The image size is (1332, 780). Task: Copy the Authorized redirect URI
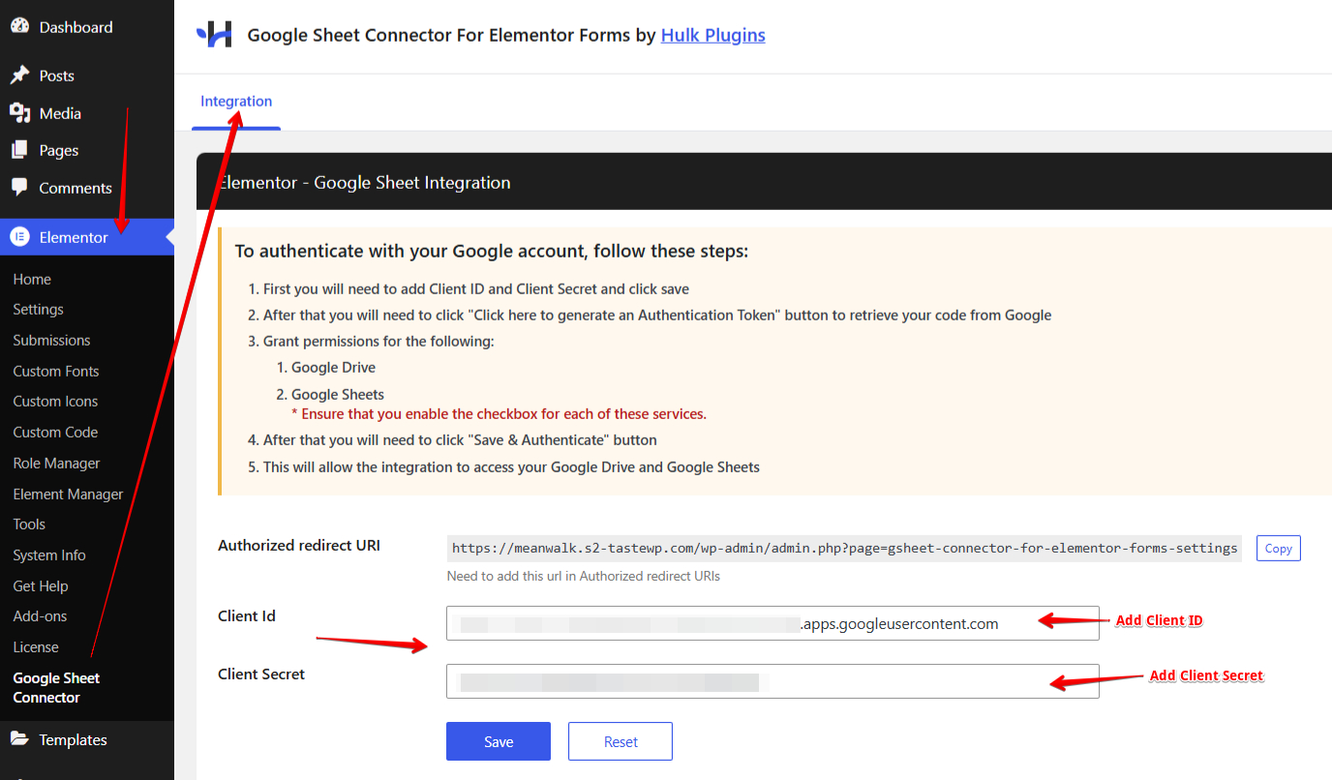pyautogui.click(x=1278, y=548)
